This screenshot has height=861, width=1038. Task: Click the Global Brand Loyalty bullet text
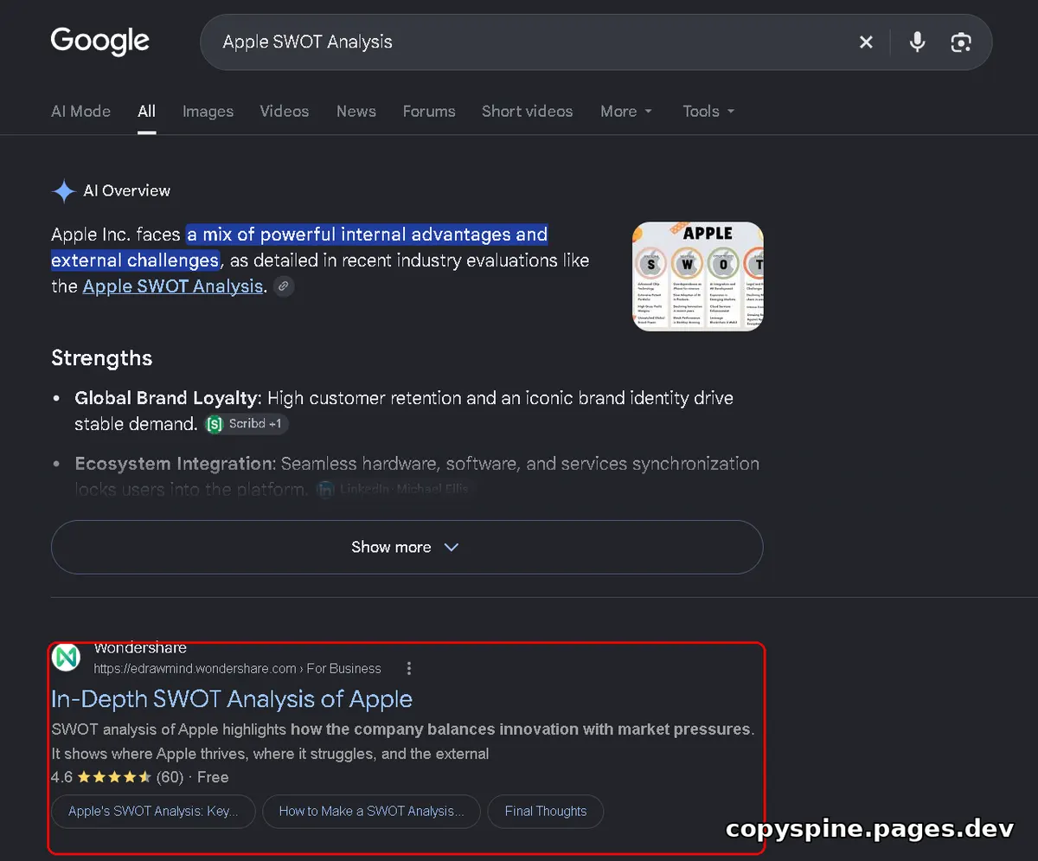click(x=404, y=411)
